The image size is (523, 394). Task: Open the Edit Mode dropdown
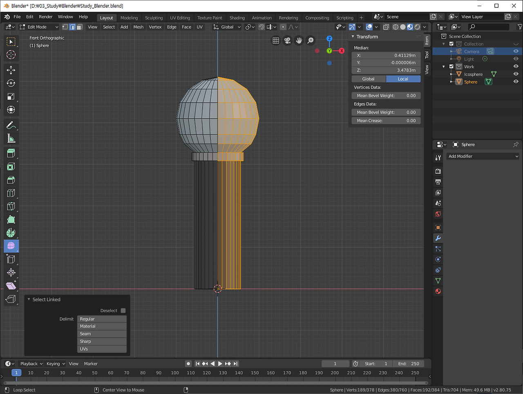coord(39,27)
